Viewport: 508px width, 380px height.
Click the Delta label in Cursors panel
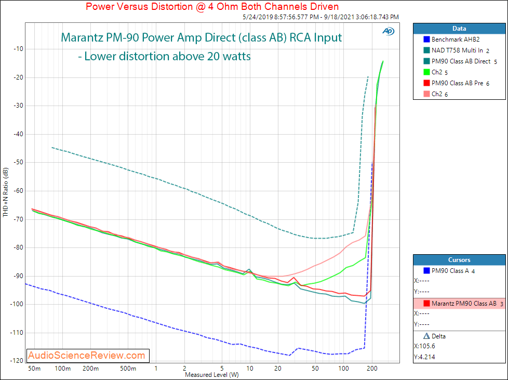438,336
